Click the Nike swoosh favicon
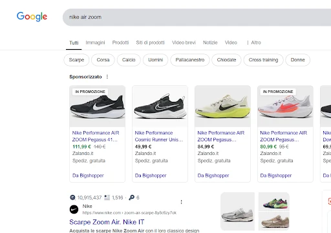Viewport: 331px width, 233px height. click(x=74, y=209)
